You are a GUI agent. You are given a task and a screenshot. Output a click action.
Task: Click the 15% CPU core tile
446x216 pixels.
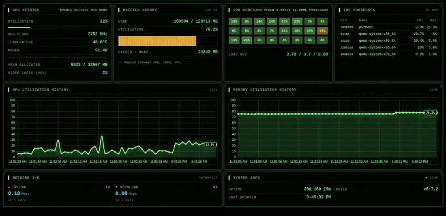[234, 21]
